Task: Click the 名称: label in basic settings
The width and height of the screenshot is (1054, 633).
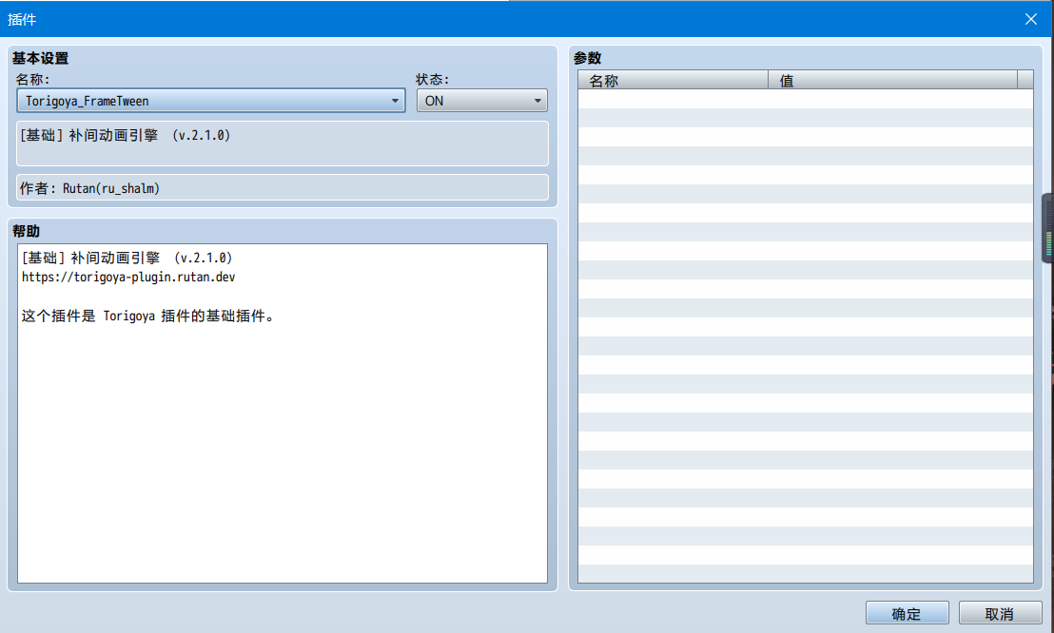Action: click(33, 79)
